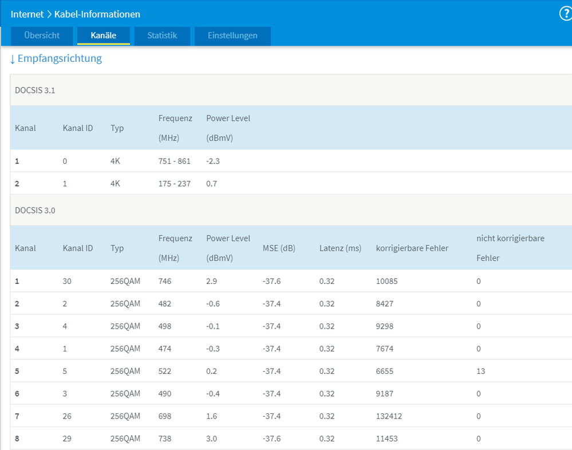Collapse the Empfangsrichtung section

[56, 58]
